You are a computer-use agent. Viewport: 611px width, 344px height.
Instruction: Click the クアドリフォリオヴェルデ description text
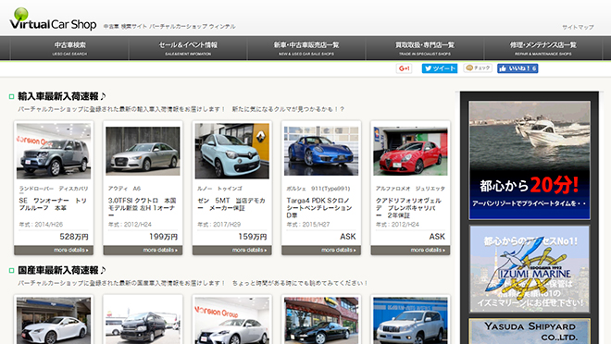409,208
